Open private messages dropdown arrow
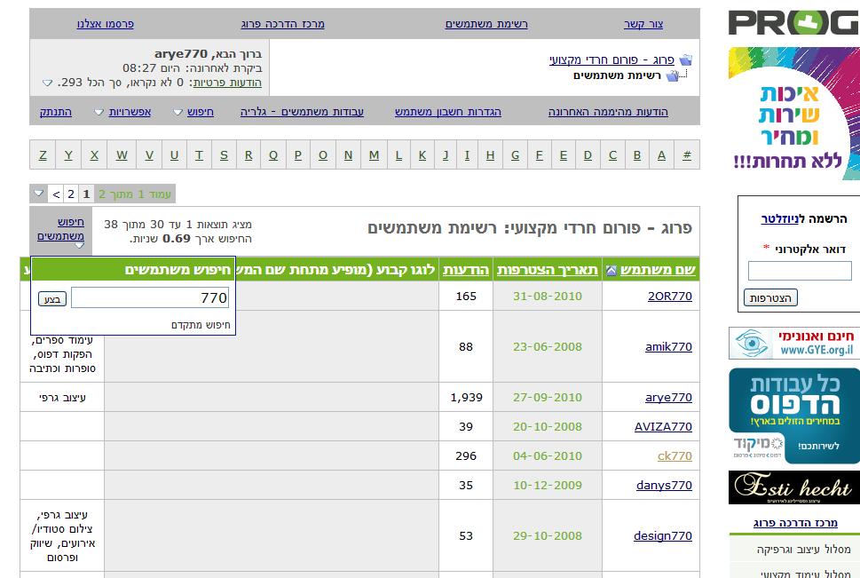The image size is (860, 578). (48, 83)
